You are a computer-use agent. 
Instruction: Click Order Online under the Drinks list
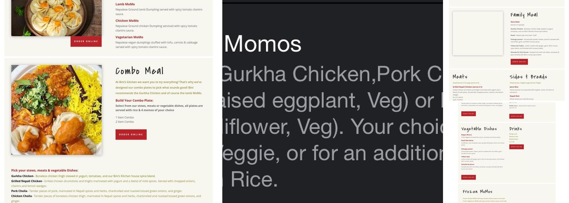click(516, 147)
